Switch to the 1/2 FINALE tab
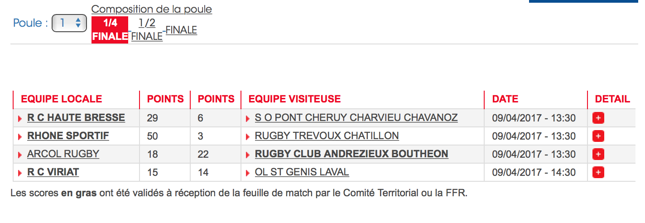Screen dimensions: 645x223 click(x=147, y=30)
